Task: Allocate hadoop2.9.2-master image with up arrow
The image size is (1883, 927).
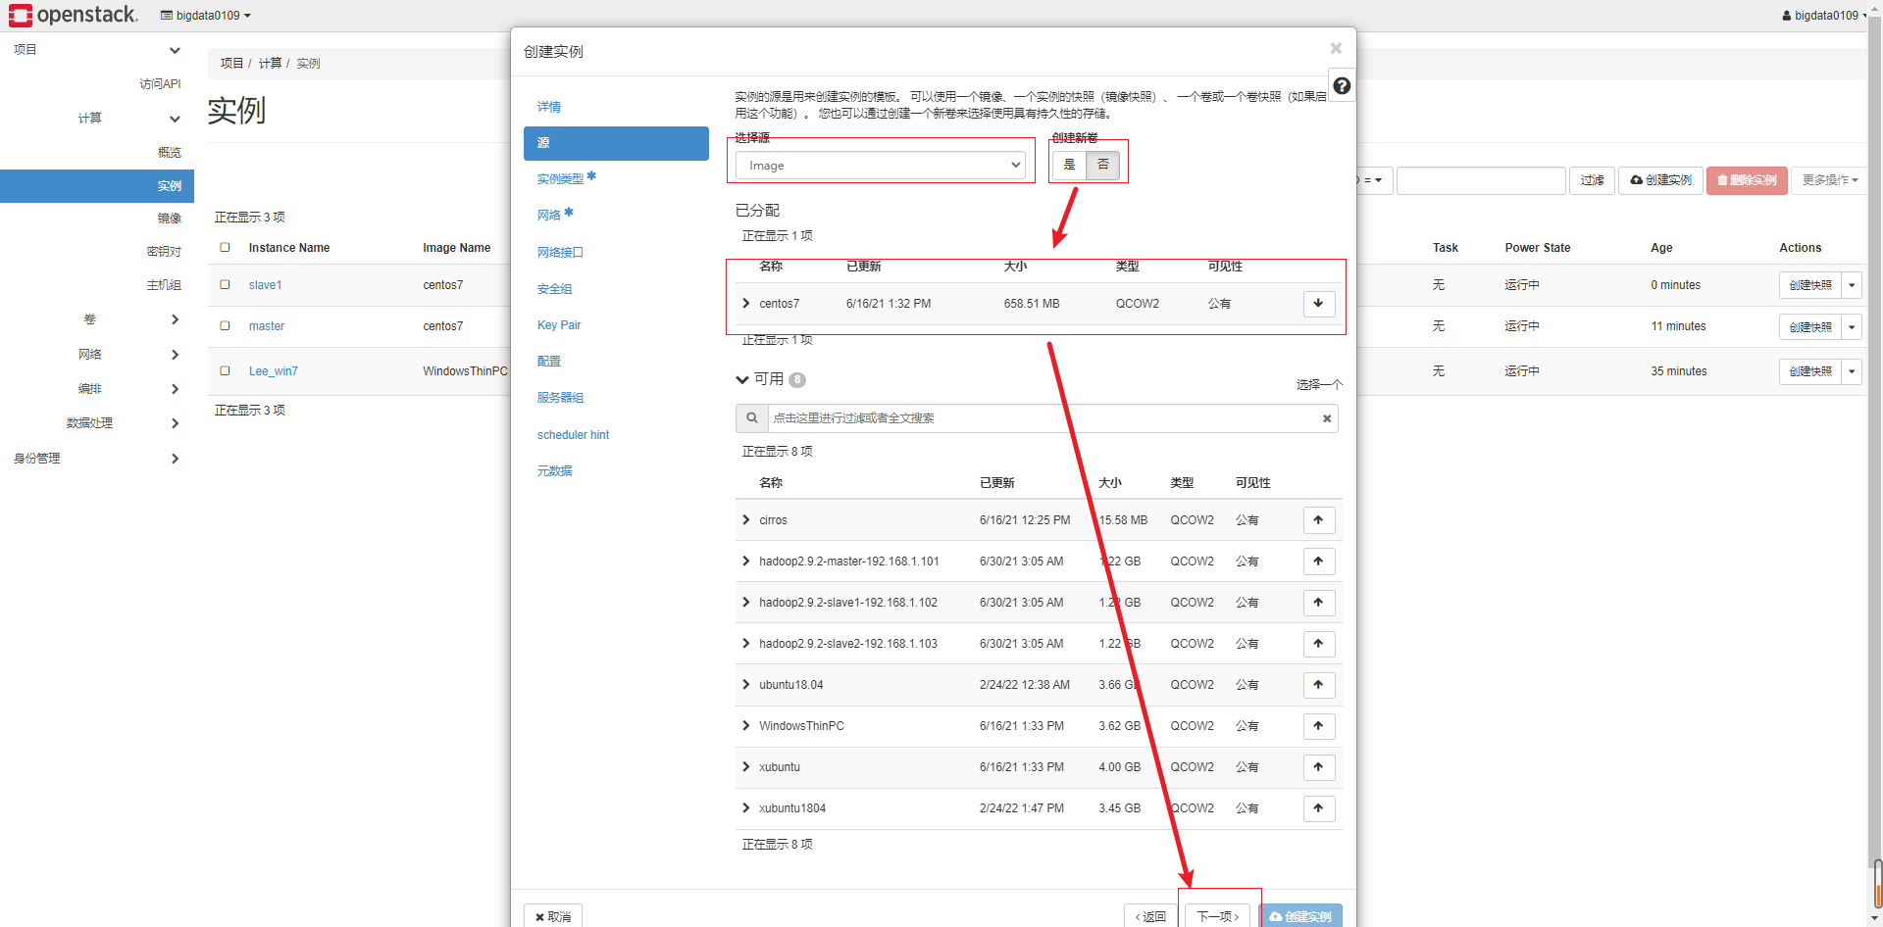Action: pyautogui.click(x=1318, y=561)
